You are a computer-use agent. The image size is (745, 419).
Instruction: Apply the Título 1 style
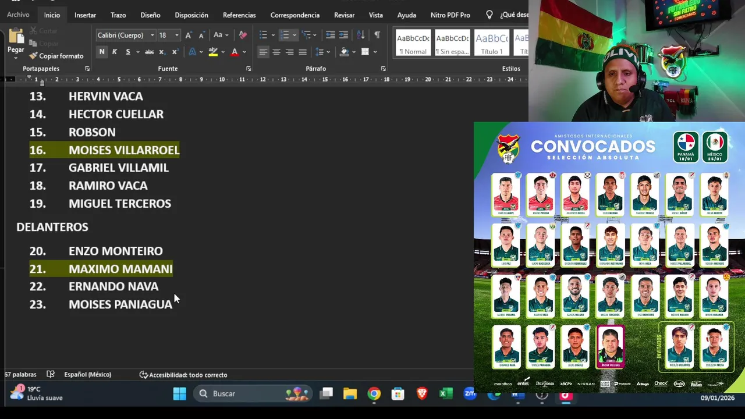pos(492,42)
